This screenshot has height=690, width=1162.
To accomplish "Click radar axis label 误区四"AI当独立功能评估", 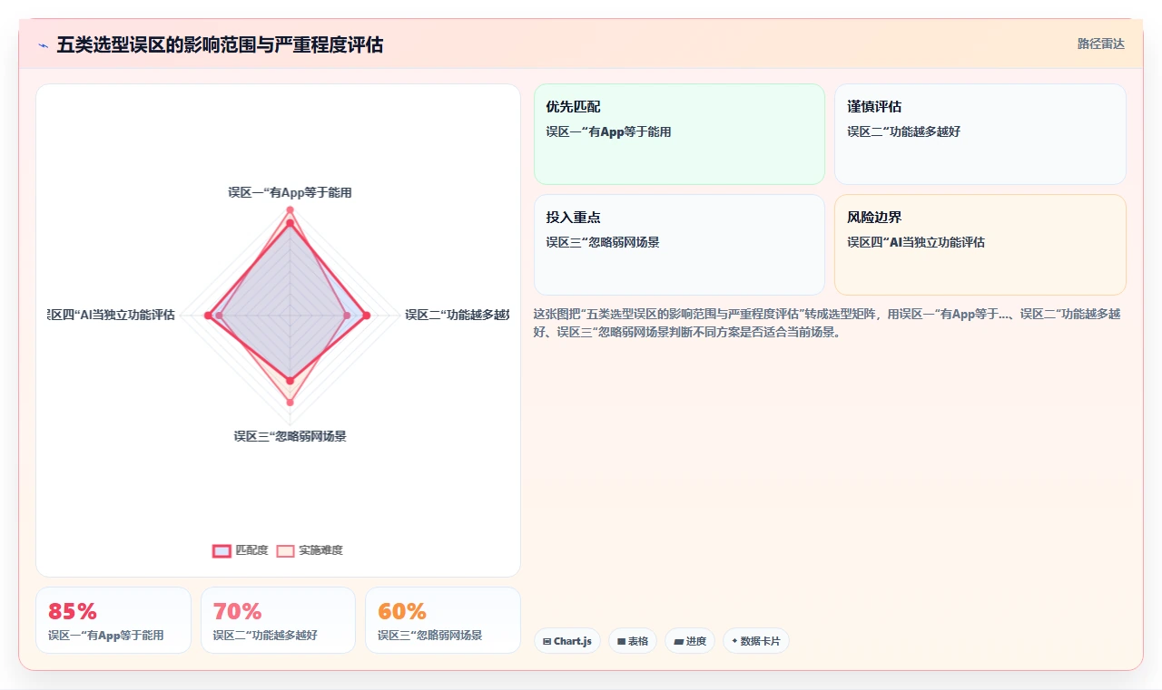I will point(111,315).
